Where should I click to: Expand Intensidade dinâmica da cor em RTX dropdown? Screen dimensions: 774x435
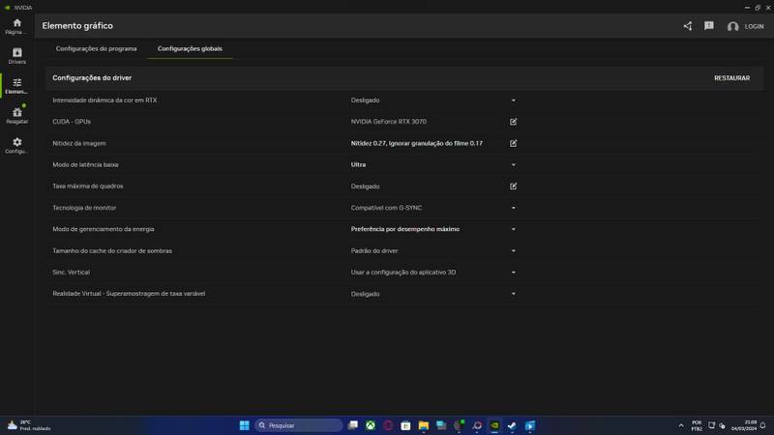click(x=514, y=101)
